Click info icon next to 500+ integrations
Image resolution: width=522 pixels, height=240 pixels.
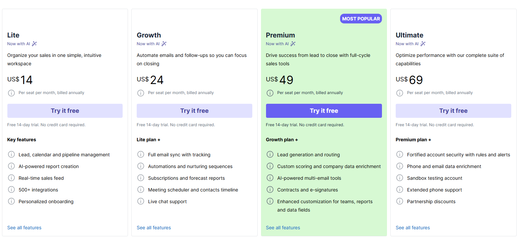tap(11, 190)
